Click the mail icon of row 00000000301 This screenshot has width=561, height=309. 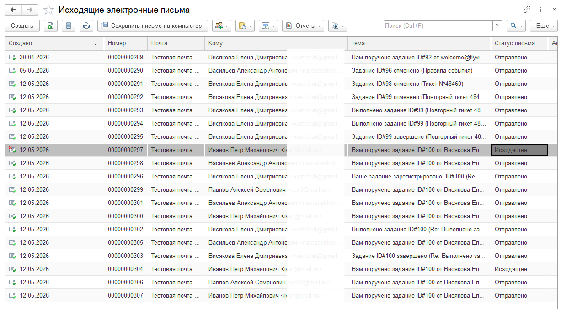[x=12, y=203]
